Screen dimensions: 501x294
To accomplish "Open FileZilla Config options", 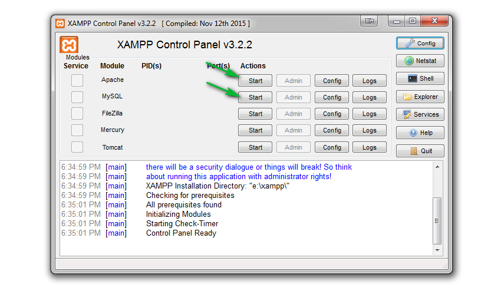I will (332, 114).
